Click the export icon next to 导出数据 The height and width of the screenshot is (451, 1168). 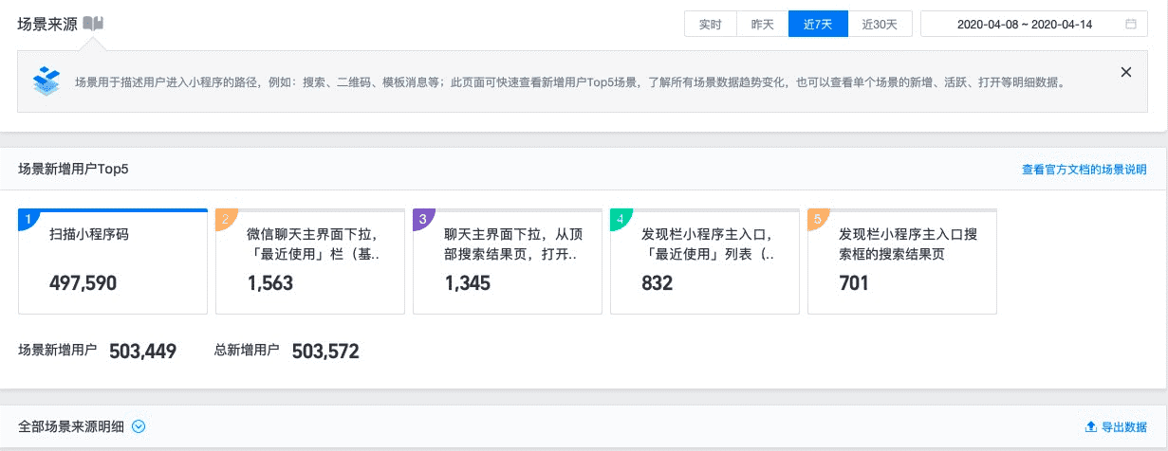click(x=1090, y=427)
